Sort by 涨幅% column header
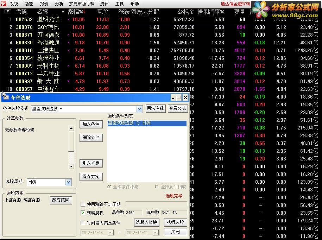Image resolution: width=322 pixels, height=240 pixels. tap(76, 12)
